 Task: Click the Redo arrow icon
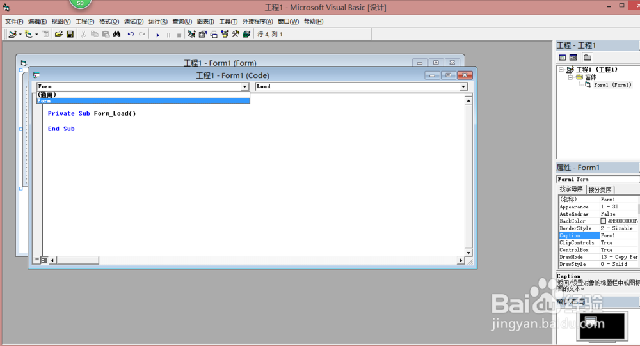(141, 35)
